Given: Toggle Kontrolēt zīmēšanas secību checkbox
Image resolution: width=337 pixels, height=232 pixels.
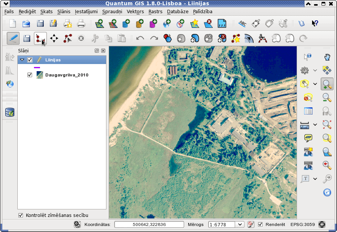Looking at the screenshot, I should point(21,215).
